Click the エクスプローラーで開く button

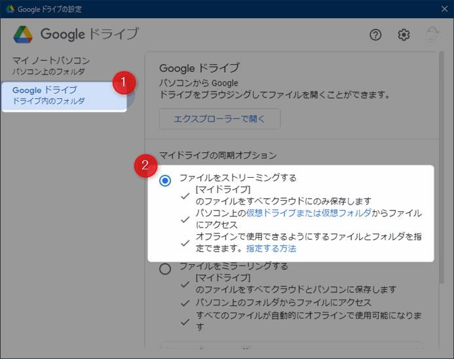coord(219,119)
